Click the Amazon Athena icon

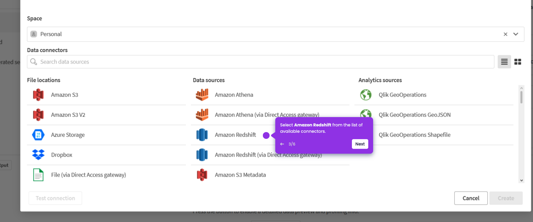(x=202, y=95)
